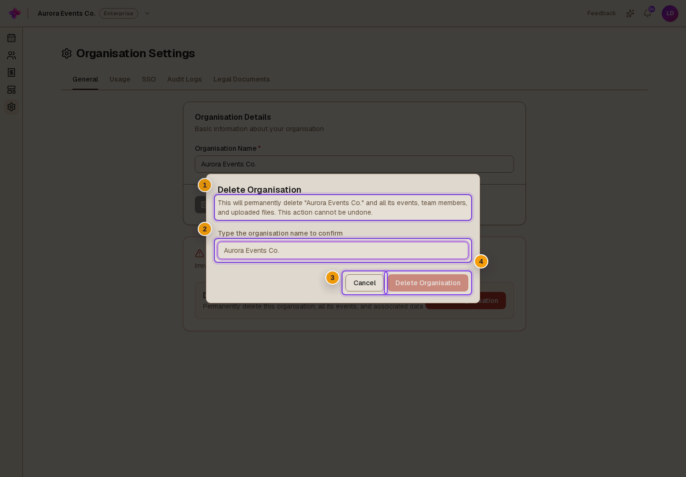Click the gear icon beside Organisation Settings
The height and width of the screenshot is (477, 686).
coord(67,53)
